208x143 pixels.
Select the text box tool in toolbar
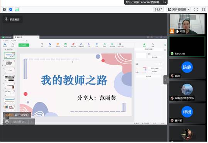pos(42,45)
